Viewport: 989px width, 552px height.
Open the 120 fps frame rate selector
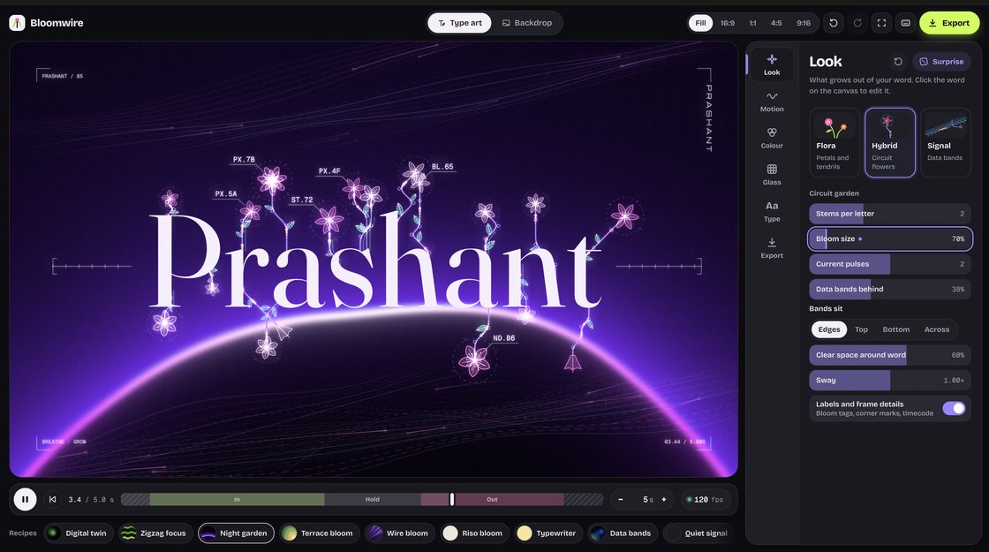[706, 499]
